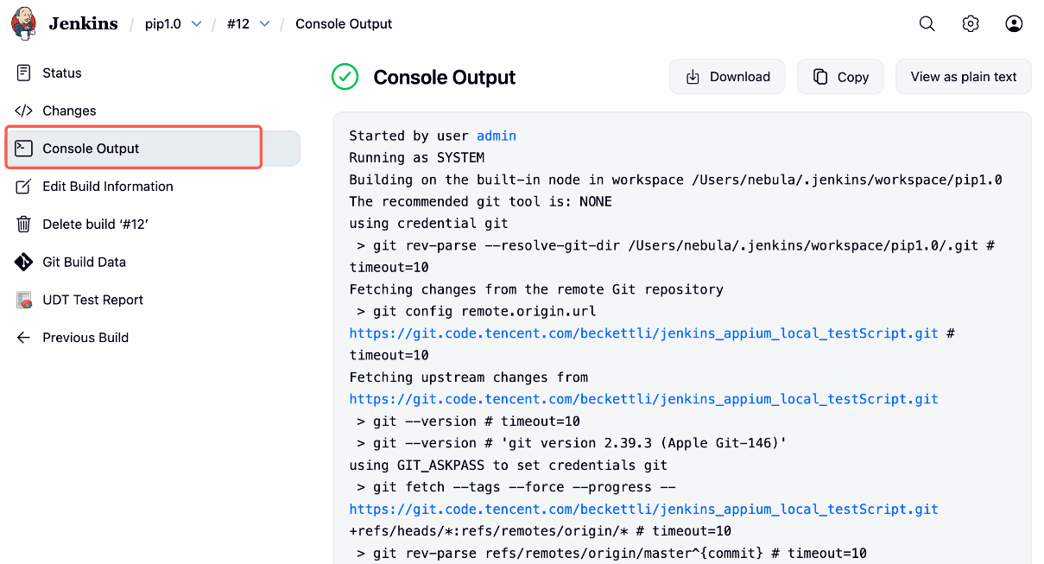1044x564 pixels.
Task: Click the Previous Build arrow icon
Action: 24,338
